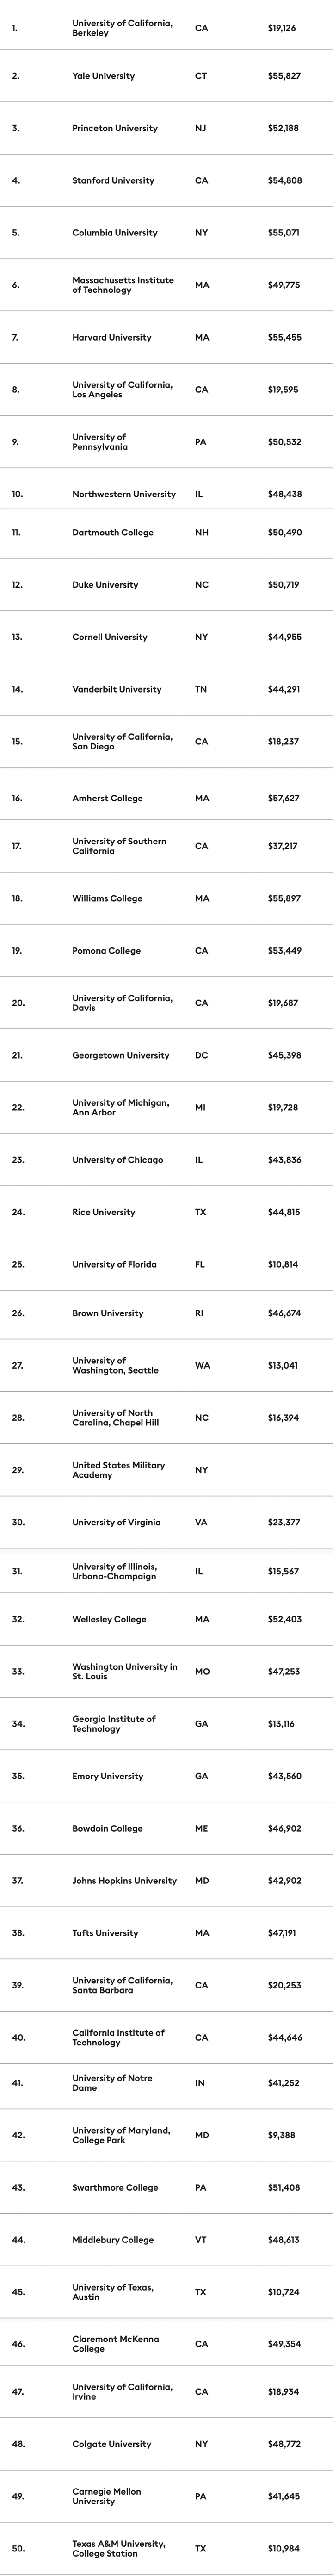333x2576 pixels.
Task: Click the Johns Hopkins University link
Action: [124, 1881]
